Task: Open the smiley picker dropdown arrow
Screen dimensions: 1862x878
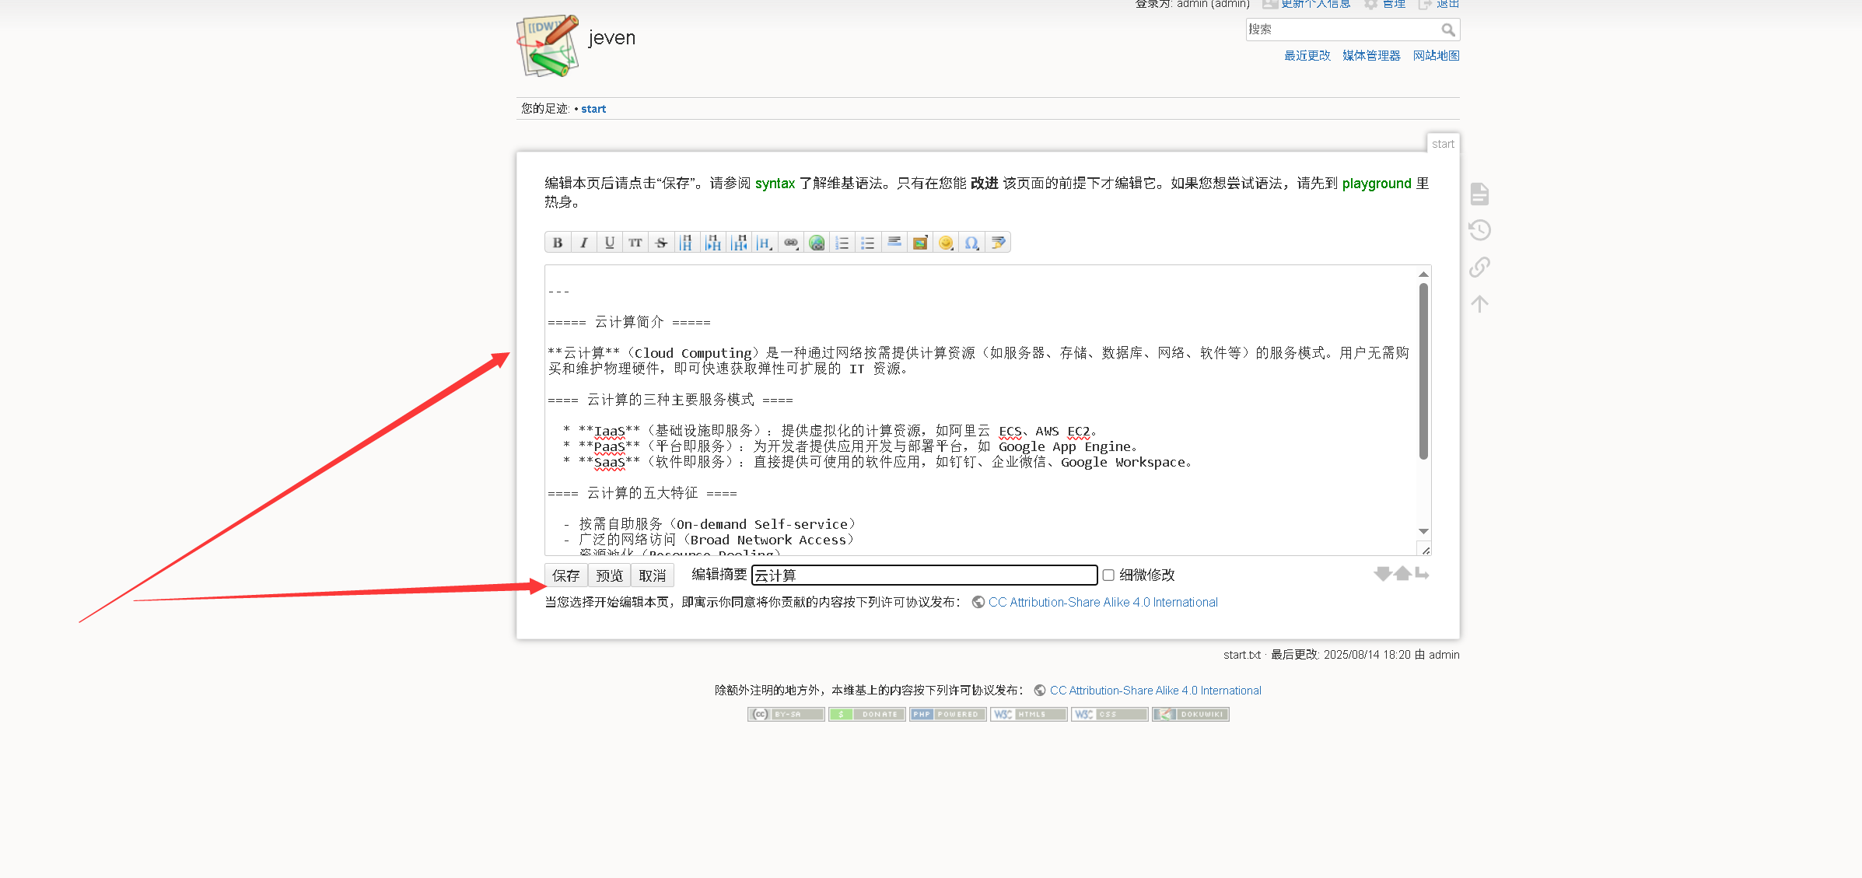Action: click(x=950, y=248)
